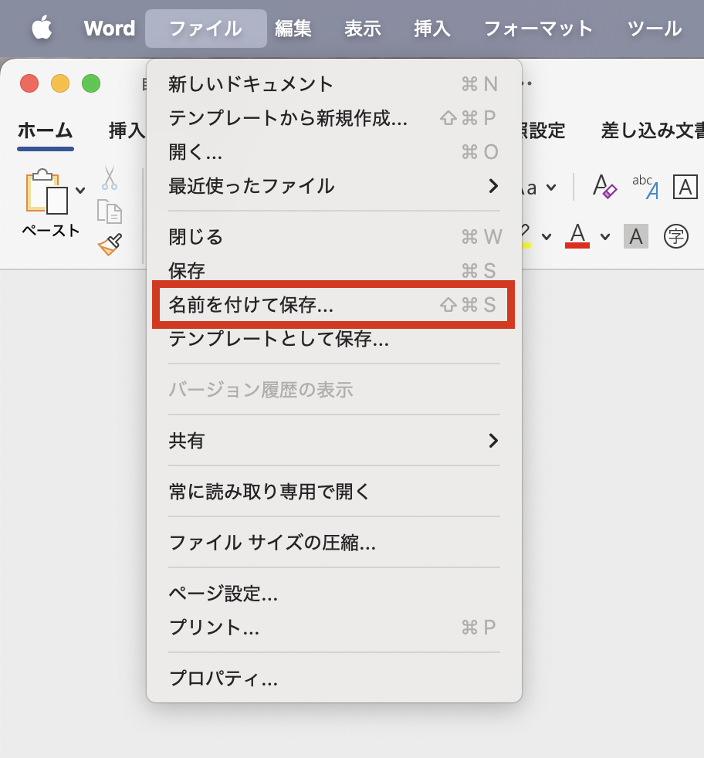Open the フォーマット menu in the menu bar
This screenshot has height=758, width=704.
coord(537,29)
